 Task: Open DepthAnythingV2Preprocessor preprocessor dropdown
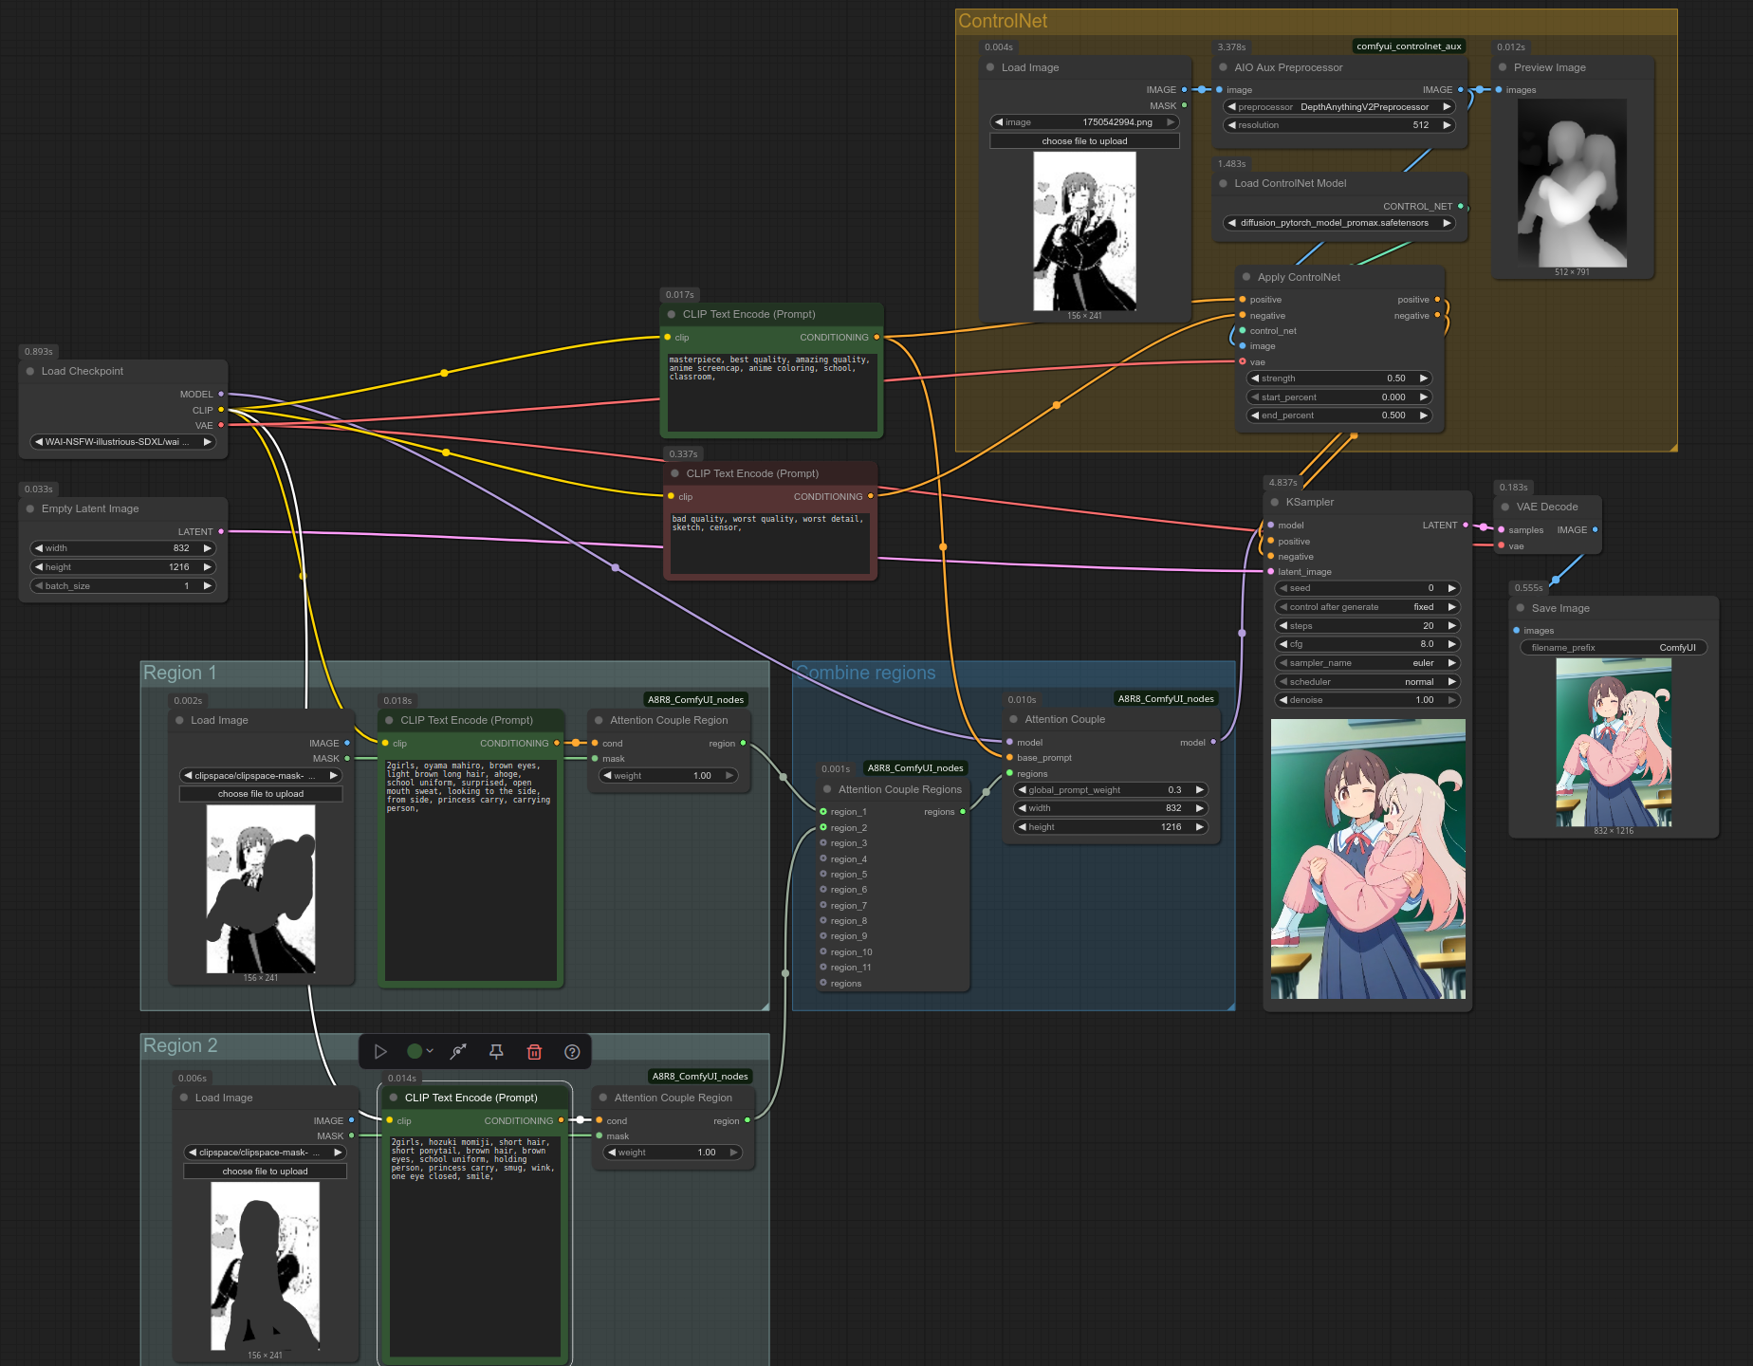pos(1338,107)
